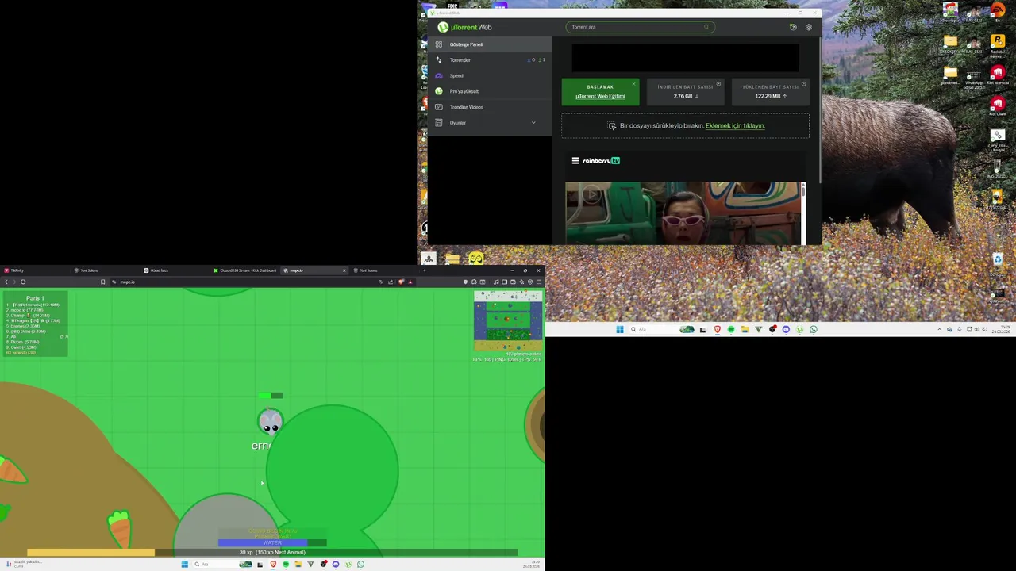Click Yüklenen Bayt Sayısı info icon
1016x571 pixels.
pyautogui.click(x=803, y=83)
